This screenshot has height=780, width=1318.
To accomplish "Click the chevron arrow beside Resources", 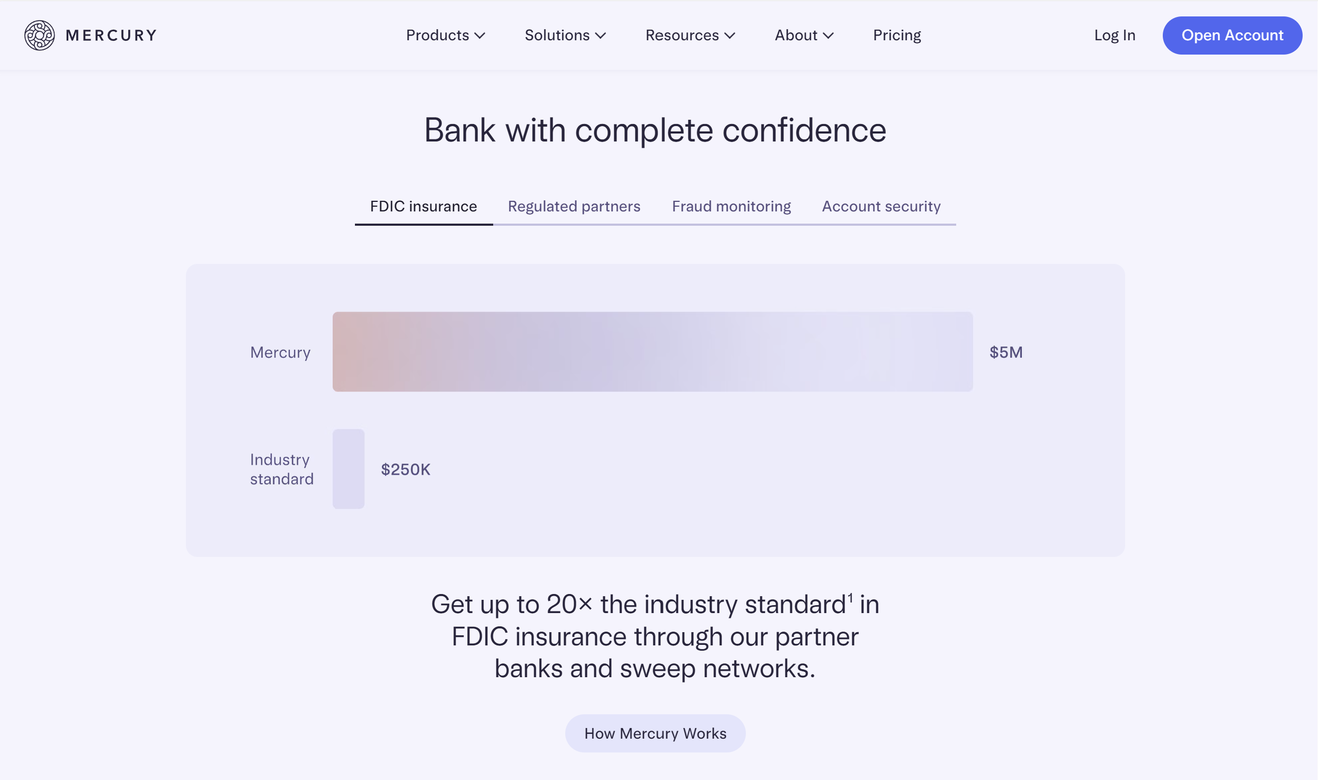I will [x=730, y=36].
